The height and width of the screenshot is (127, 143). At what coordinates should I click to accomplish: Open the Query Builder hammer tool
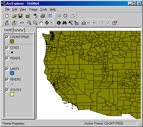(71, 23)
